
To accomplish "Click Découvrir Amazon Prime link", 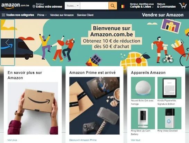I will [83, 140].
